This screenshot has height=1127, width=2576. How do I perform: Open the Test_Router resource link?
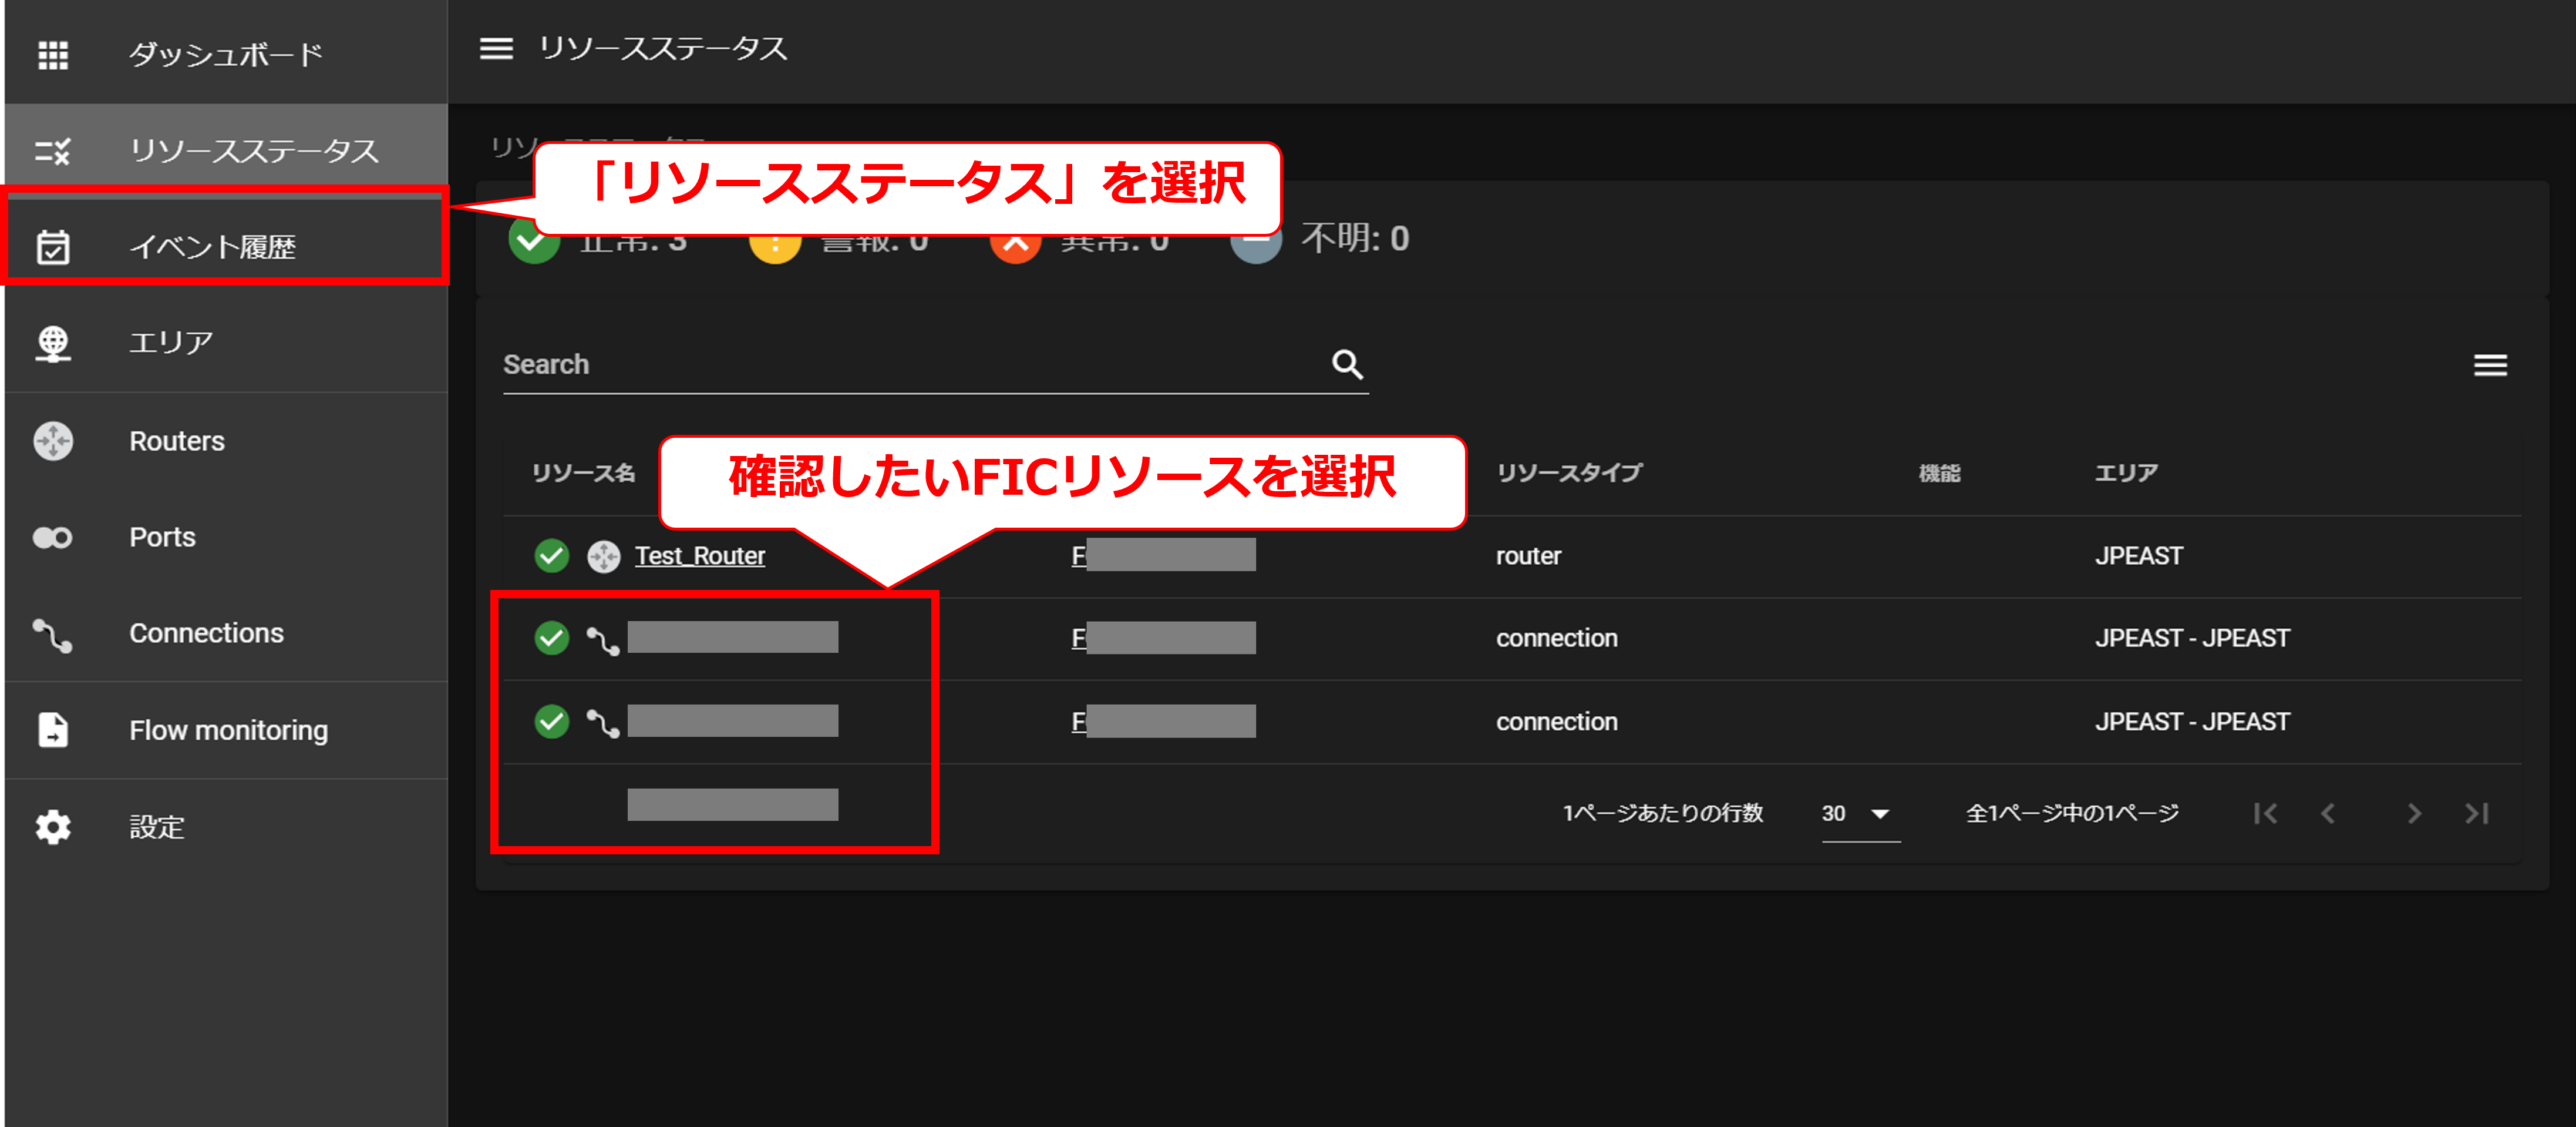[699, 555]
